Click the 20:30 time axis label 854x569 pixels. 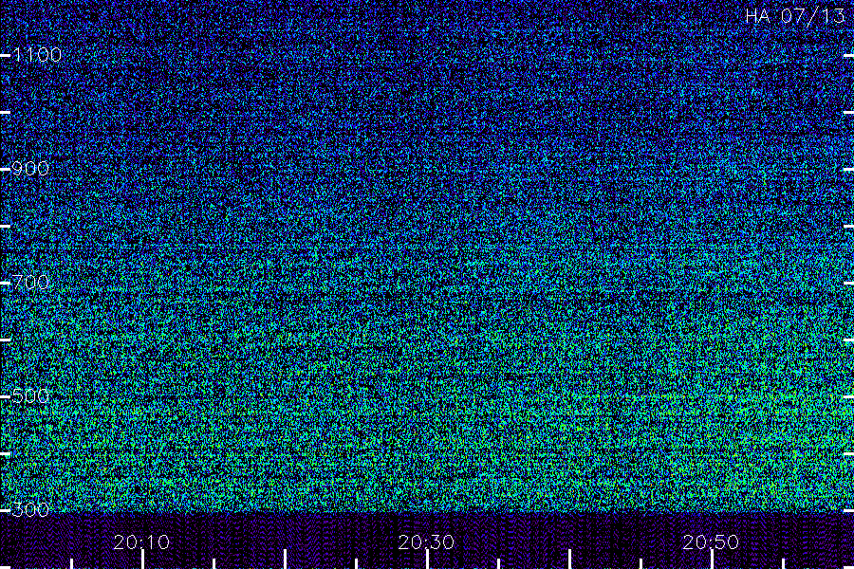(426, 542)
